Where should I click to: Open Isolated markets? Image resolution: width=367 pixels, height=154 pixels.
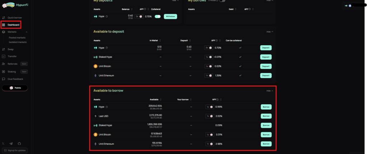[18, 42]
